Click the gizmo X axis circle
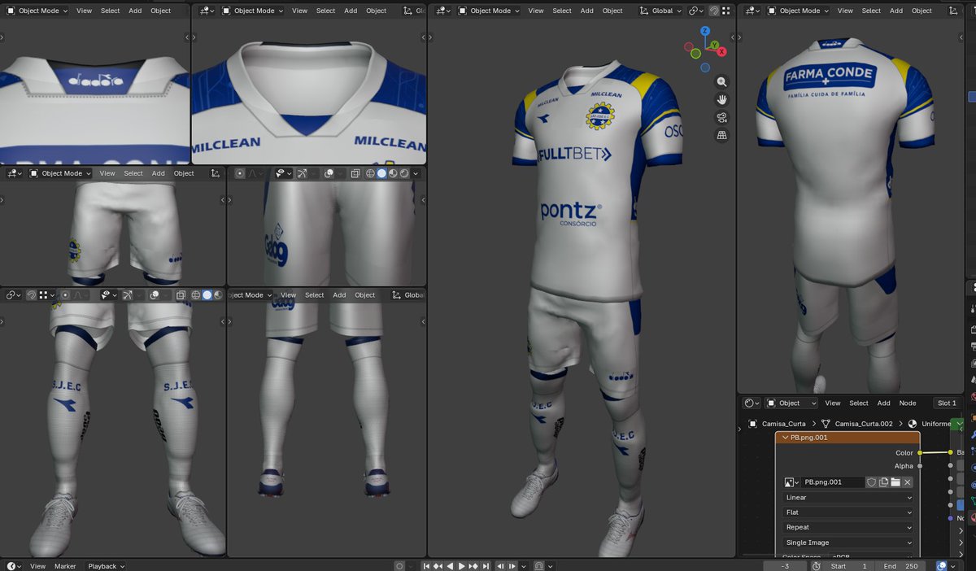Image resolution: width=976 pixels, height=571 pixels. click(x=721, y=52)
